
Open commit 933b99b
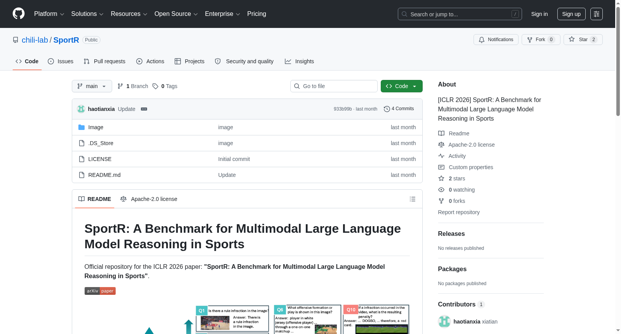coord(343,109)
